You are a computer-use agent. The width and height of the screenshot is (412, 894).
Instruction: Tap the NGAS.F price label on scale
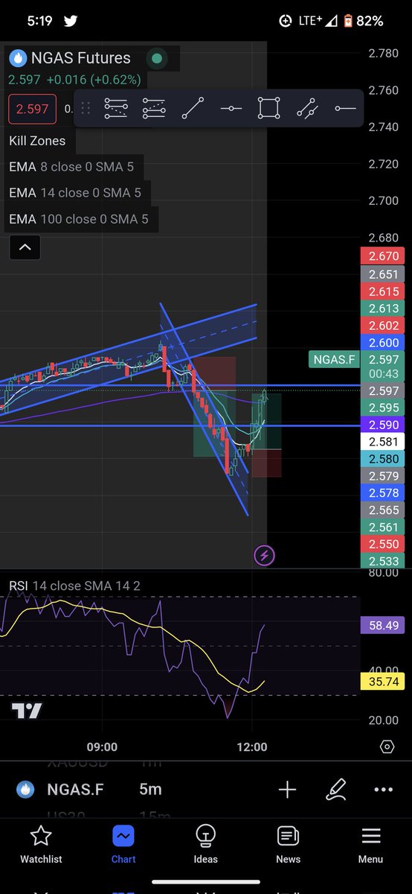click(x=333, y=360)
